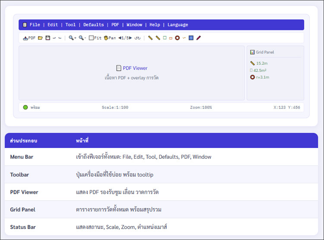This screenshot has width=324, height=240.
Task: Go to next page arrow
Action: (130, 38)
